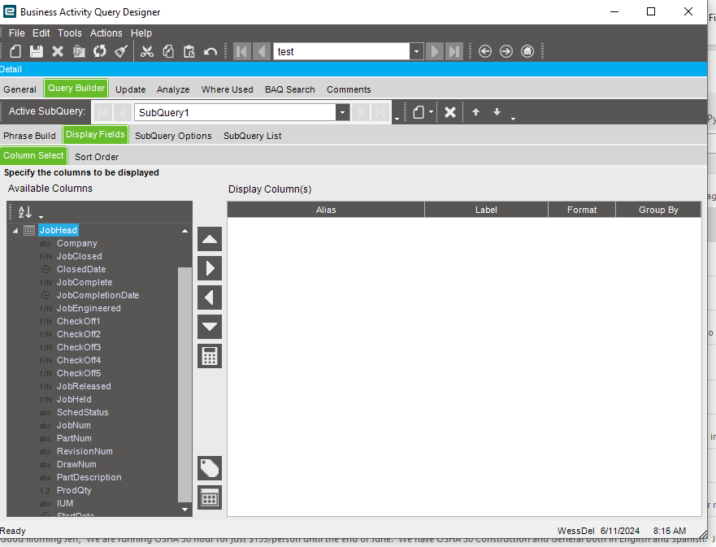The height and width of the screenshot is (547, 716).
Task: Clear the form with the broom icon
Action: (x=121, y=51)
